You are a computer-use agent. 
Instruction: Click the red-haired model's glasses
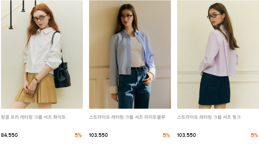point(40,18)
